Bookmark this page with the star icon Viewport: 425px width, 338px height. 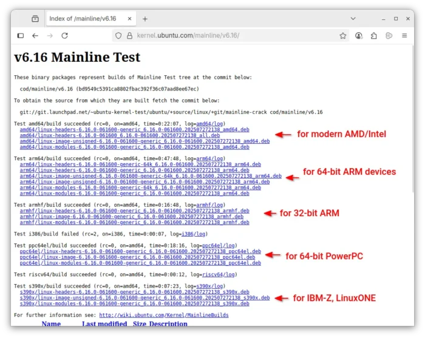pyautogui.click(x=343, y=36)
